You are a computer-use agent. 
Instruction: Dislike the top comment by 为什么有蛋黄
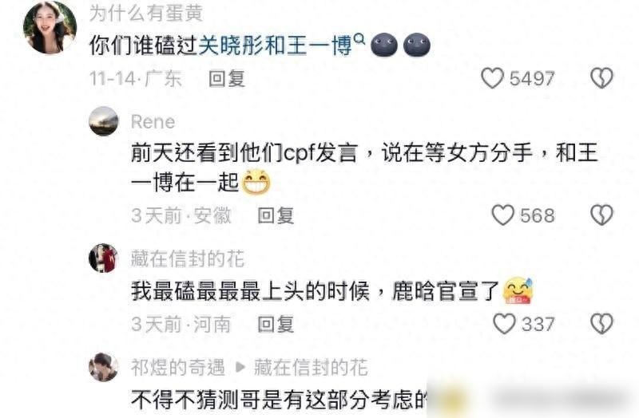602,77
